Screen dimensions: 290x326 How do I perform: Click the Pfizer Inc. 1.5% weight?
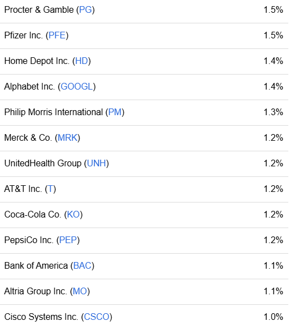tap(273, 36)
